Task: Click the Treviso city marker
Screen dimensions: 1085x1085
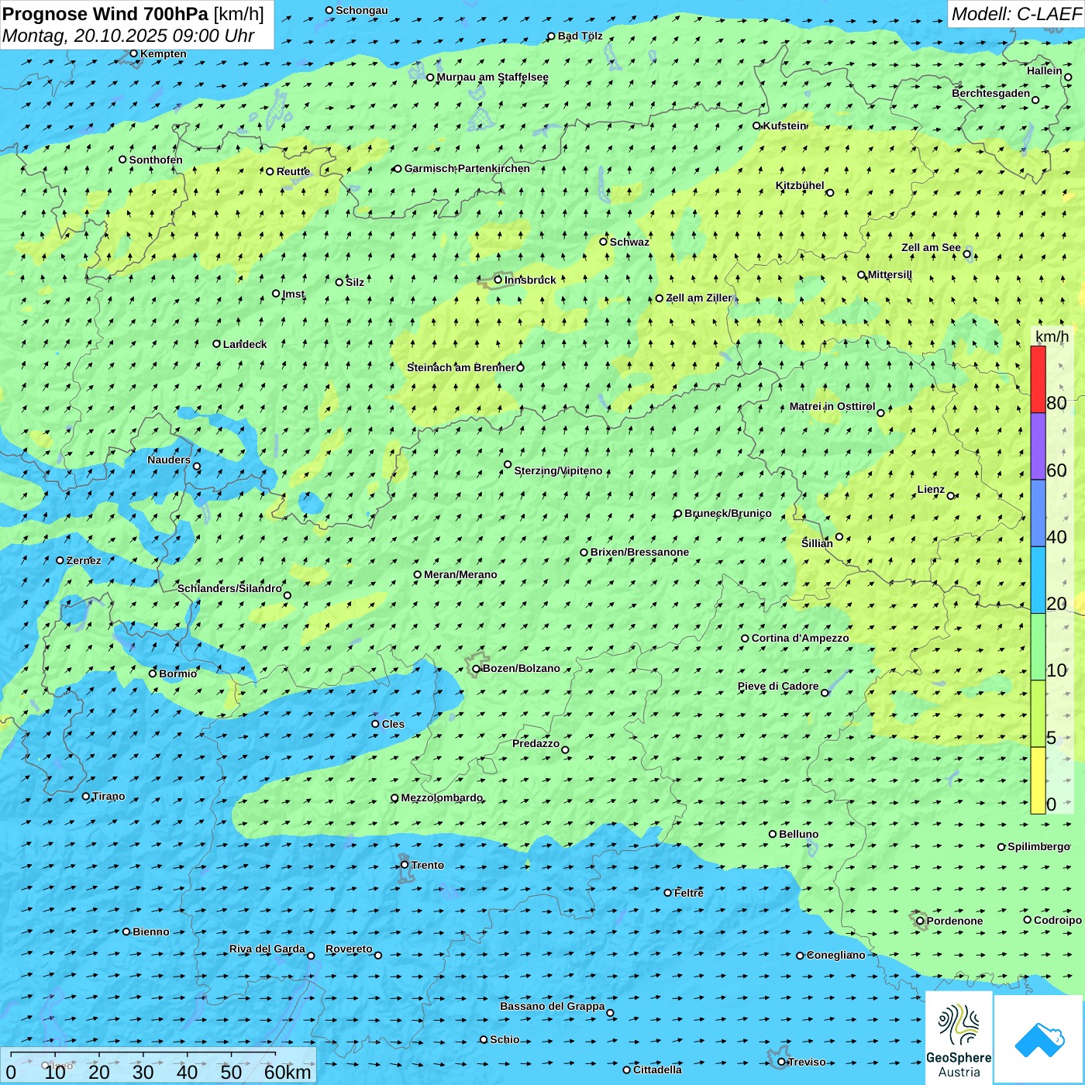Action: tap(781, 1062)
